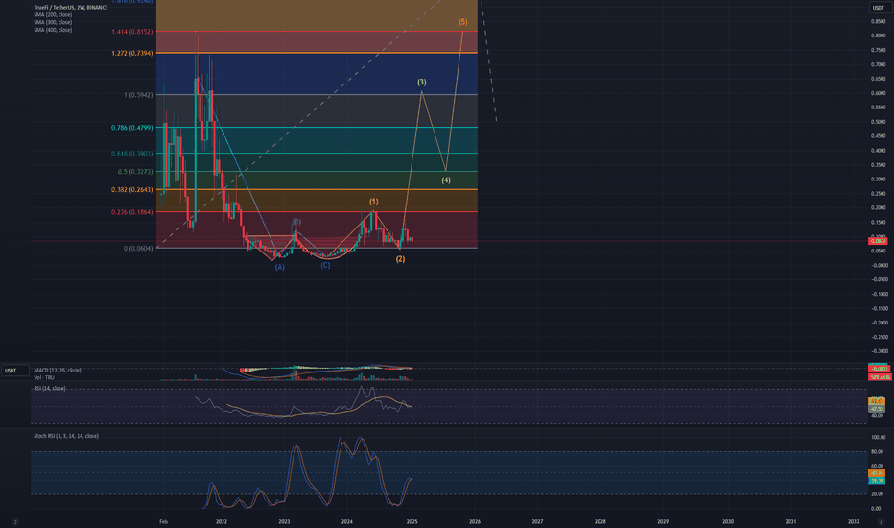This screenshot has width=894, height=528.
Task: Click the 0.786 (0.4799) Fibonacci level label
Action: coord(131,128)
